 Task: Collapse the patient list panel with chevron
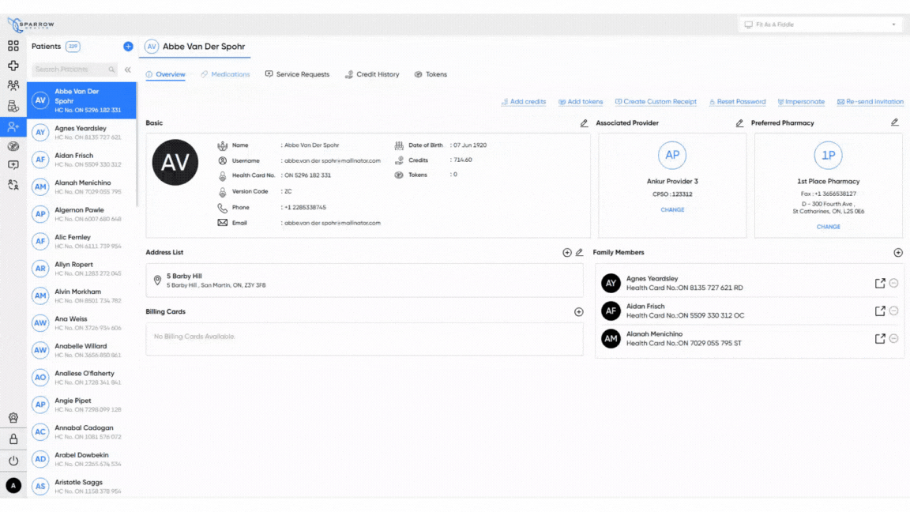(x=127, y=69)
